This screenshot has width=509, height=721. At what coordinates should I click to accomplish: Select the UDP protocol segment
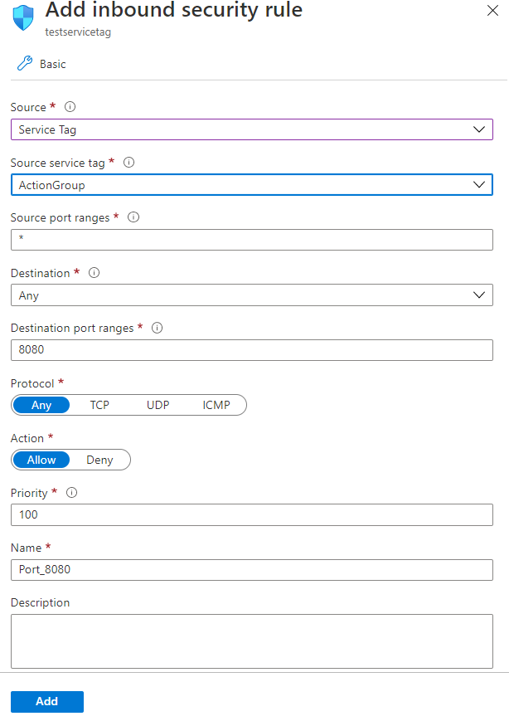(157, 405)
